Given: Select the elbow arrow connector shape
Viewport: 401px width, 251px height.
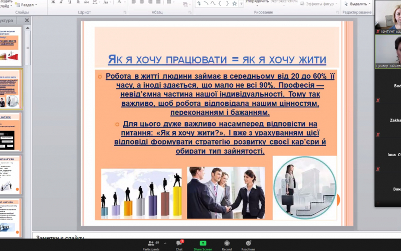Looking at the screenshot, I should [199, 4].
